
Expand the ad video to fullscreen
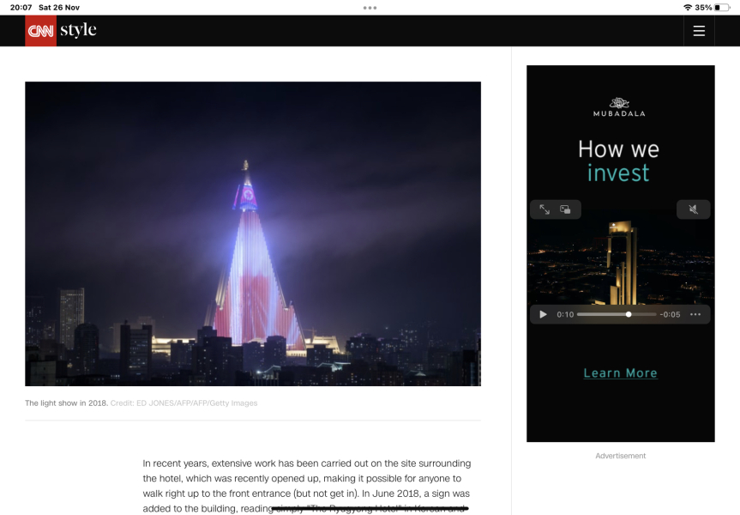pos(544,209)
